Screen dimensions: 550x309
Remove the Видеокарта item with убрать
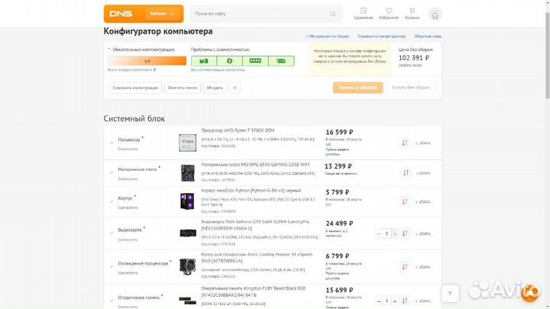tap(422, 233)
